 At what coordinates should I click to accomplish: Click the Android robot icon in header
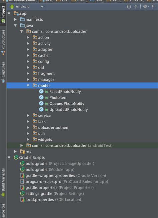pos(12,7)
